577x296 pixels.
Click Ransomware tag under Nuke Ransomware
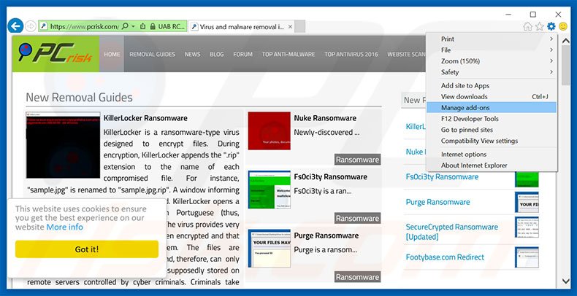[357, 160]
